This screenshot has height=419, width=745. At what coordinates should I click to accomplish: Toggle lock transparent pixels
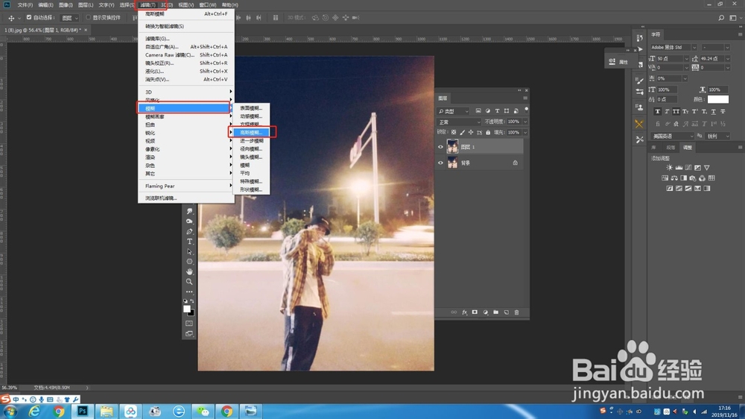[x=454, y=132]
